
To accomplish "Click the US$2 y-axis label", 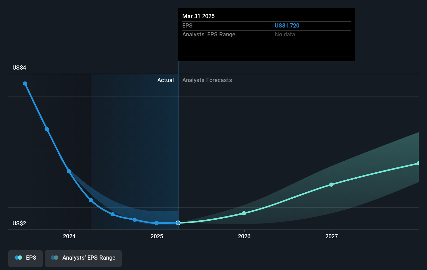I will point(19,223).
